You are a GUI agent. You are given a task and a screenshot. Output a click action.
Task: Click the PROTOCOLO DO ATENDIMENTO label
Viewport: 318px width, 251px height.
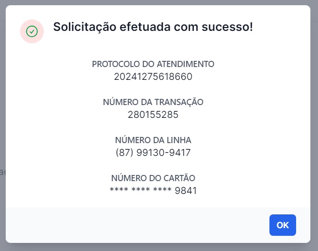click(x=153, y=64)
